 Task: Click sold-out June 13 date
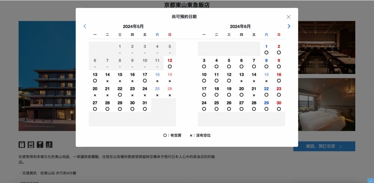[x=241, y=77]
